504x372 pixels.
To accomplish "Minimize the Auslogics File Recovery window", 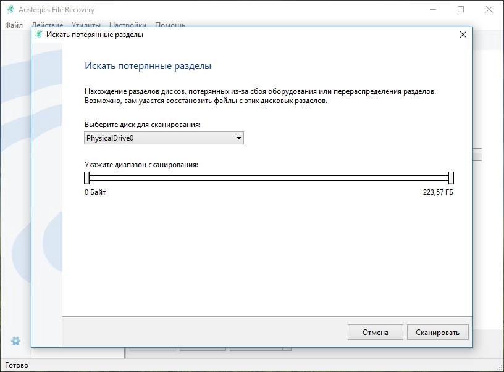I will point(433,10).
